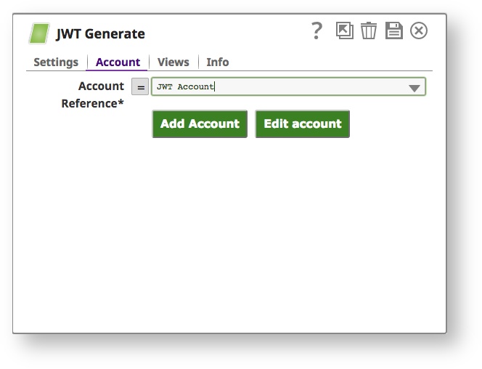Click the pop-out window icon
The width and height of the screenshot is (482, 369).
[344, 31]
